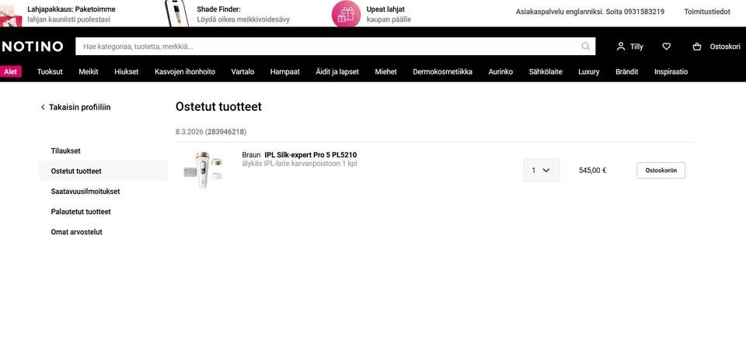Open the Hampaat menu
Viewport: 746px width, 355px height.
click(285, 71)
